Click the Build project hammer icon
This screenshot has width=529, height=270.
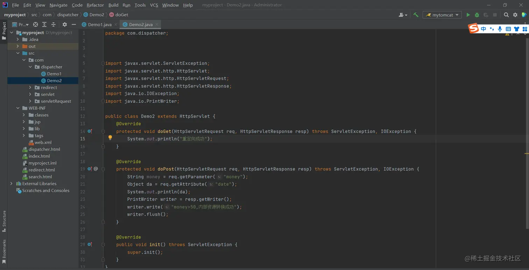click(416, 15)
